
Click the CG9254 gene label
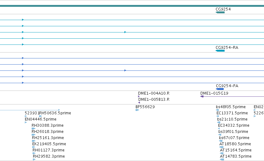tap(223, 9)
